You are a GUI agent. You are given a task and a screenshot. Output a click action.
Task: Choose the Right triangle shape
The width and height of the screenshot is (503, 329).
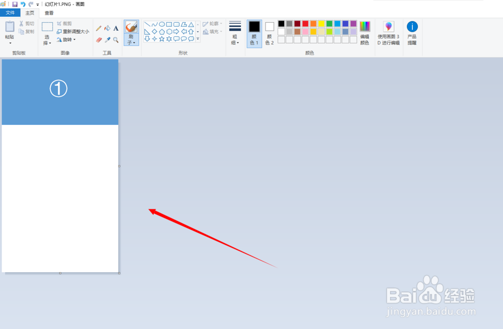click(147, 32)
